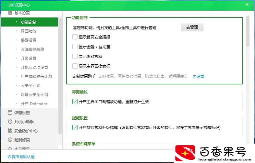Open 用户体验改善计划 entry
The width and height of the screenshot is (255, 163).
tap(36, 76)
